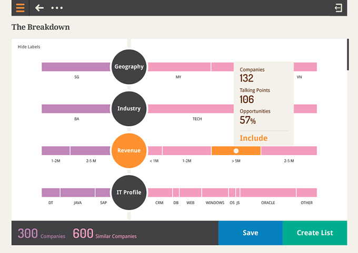Select the Industry circle
Image resolution: width=358 pixels, height=253 pixels.
click(129, 108)
